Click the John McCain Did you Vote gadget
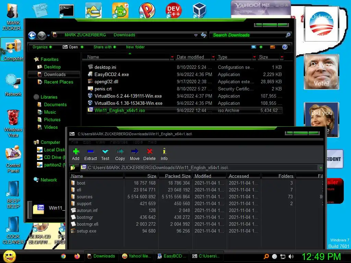351x263 pixels. coord(322,72)
